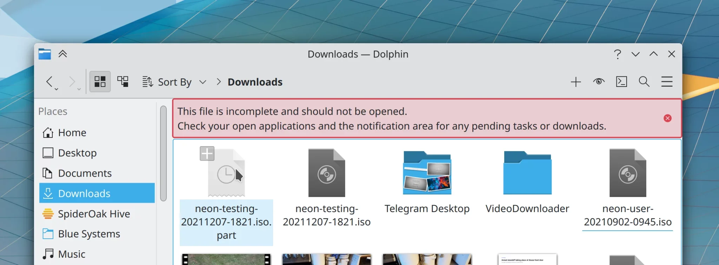This screenshot has width=719, height=265.
Task: Expand the breadcrumb path chevron
Action: point(219,82)
